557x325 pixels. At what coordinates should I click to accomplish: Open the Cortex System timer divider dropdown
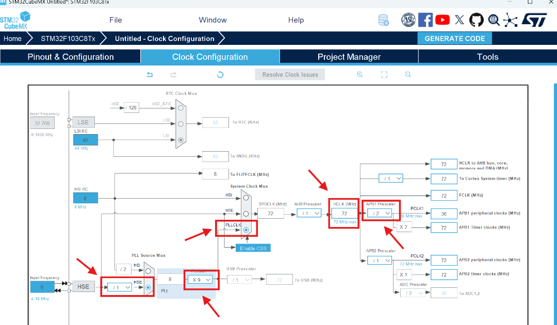click(391, 178)
